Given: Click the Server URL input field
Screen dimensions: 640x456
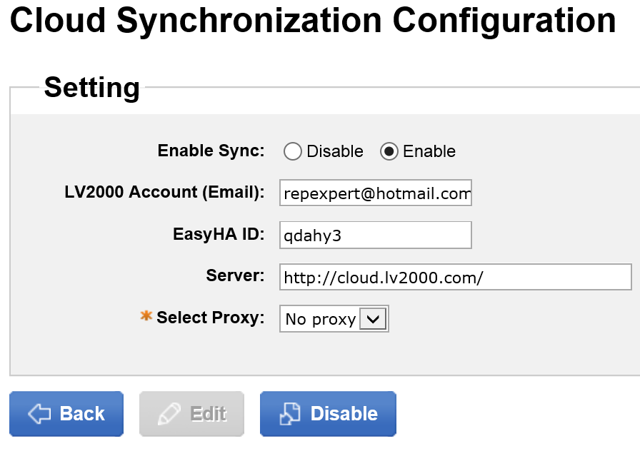Looking at the screenshot, I should (456, 277).
